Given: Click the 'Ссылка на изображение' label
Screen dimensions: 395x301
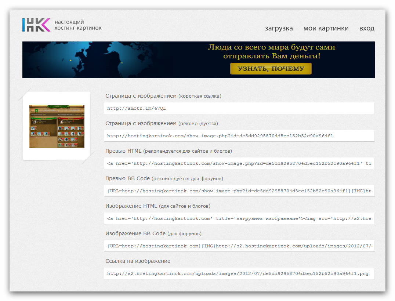Looking at the screenshot, I should click(138, 261).
